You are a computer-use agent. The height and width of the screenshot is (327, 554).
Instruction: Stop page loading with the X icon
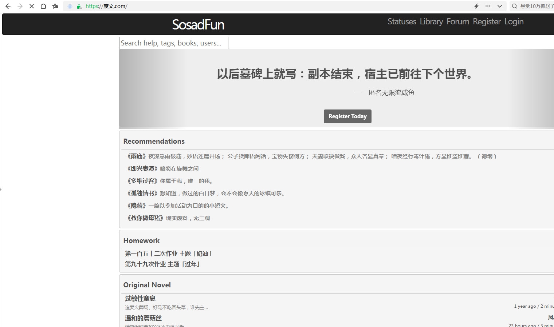coord(32,6)
